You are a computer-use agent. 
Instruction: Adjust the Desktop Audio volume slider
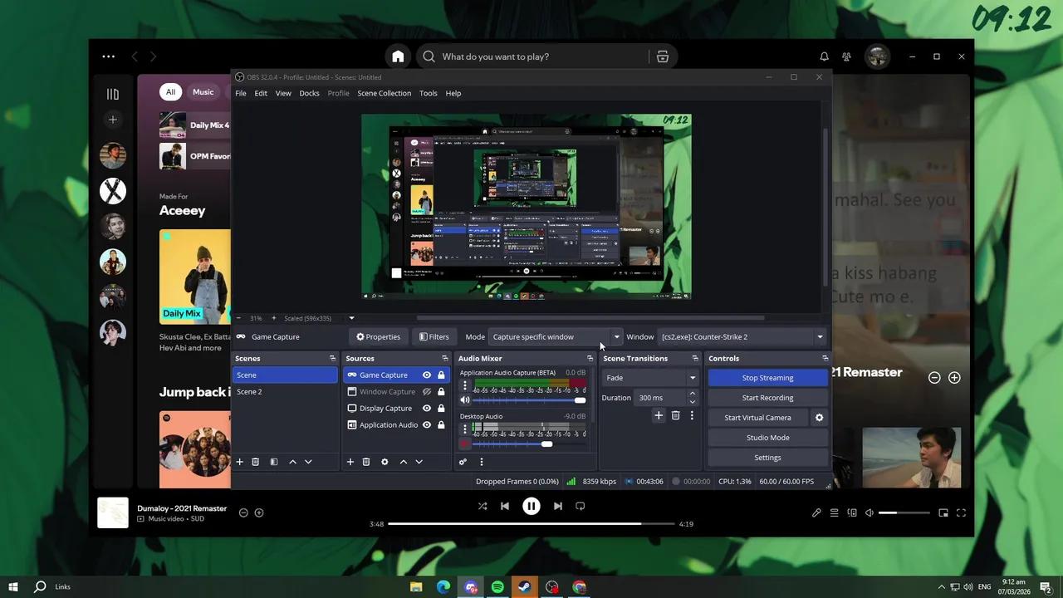pyautogui.click(x=546, y=444)
